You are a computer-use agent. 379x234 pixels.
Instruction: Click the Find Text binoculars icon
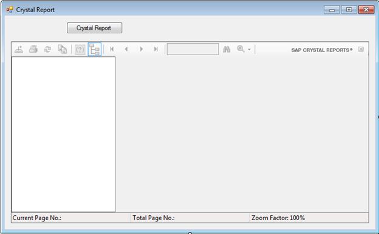227,50
